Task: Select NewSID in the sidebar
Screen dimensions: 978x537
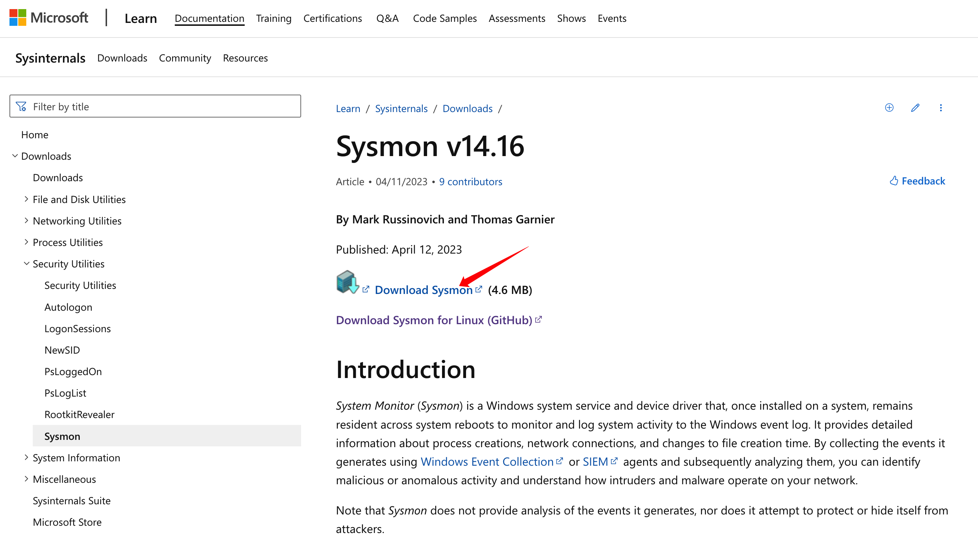Action: click(x=62, y=350)
